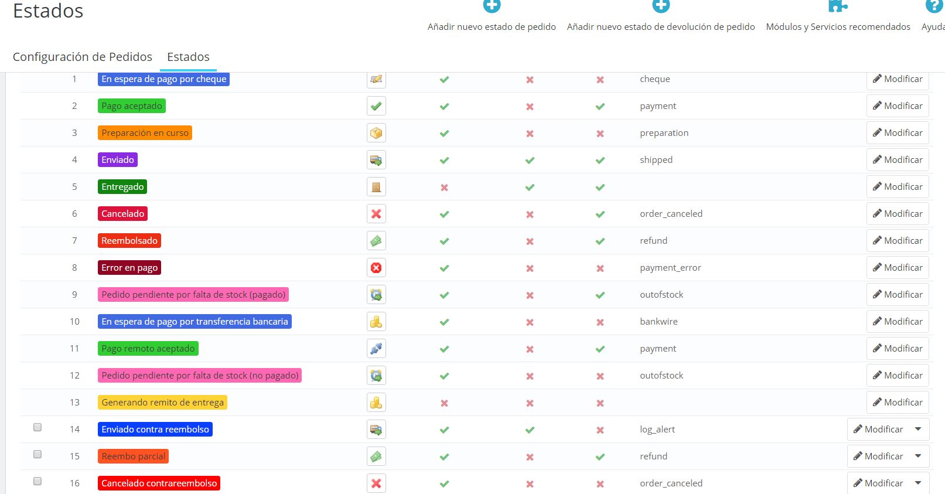The width and height of the screenshot is (945, 494).
Task: Select the box icon for Preparación en curso
Action: click(376, 133)
